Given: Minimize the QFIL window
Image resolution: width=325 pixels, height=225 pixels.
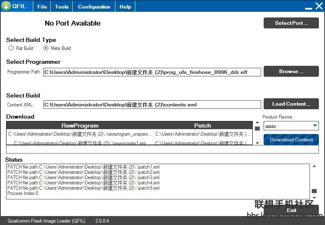Looking at the screenshot, I should (x=308, y=8).
